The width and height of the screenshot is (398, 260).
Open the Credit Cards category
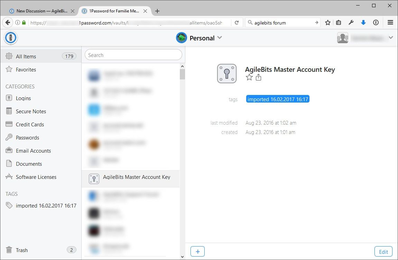41,124
